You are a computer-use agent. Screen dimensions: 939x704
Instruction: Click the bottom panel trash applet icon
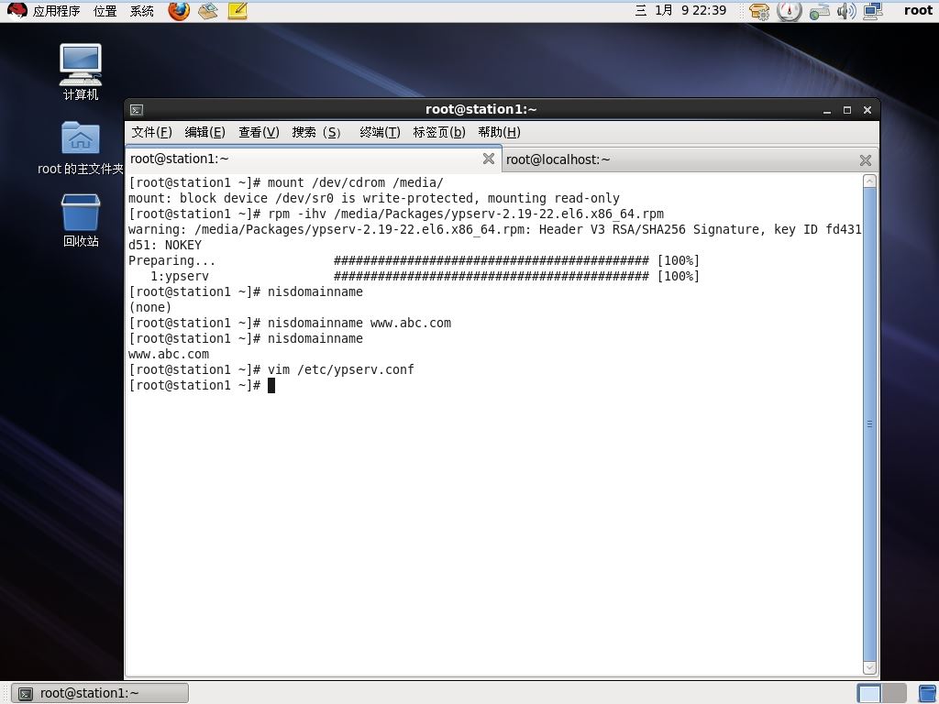click(x=926, y=693)
